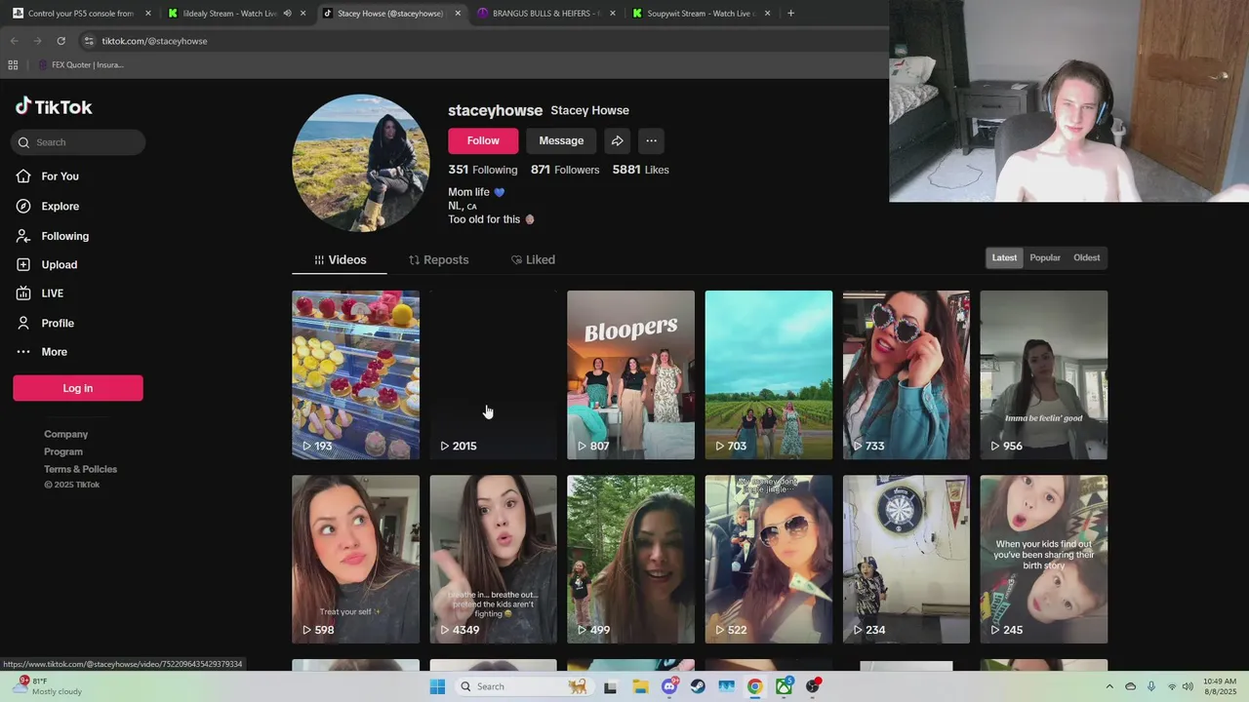Expand the Program footer section
The width and height of the screenshot is (1249, 702).
[x=63, y=451]
